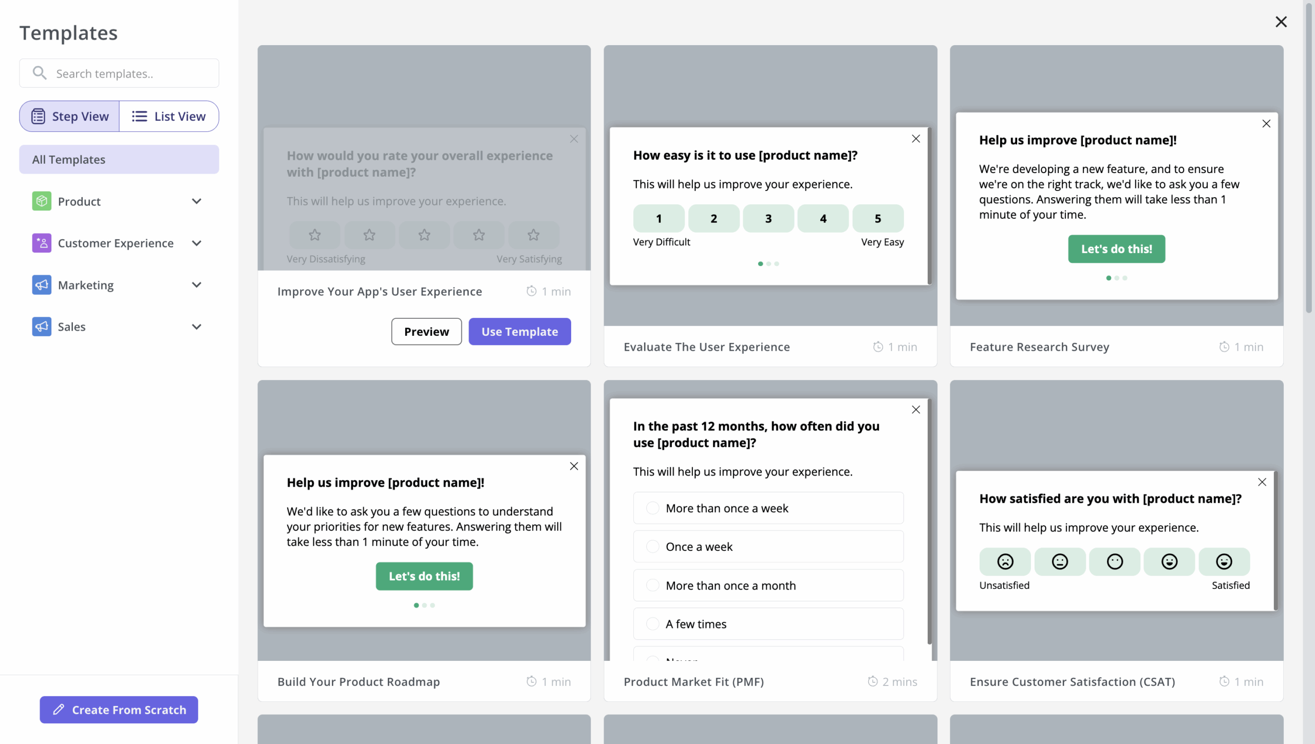This screenshot has height=744, width=1315.
Task: Click the Customer Experience people icon
Action: pyautogui.click(x=42, y=243)
